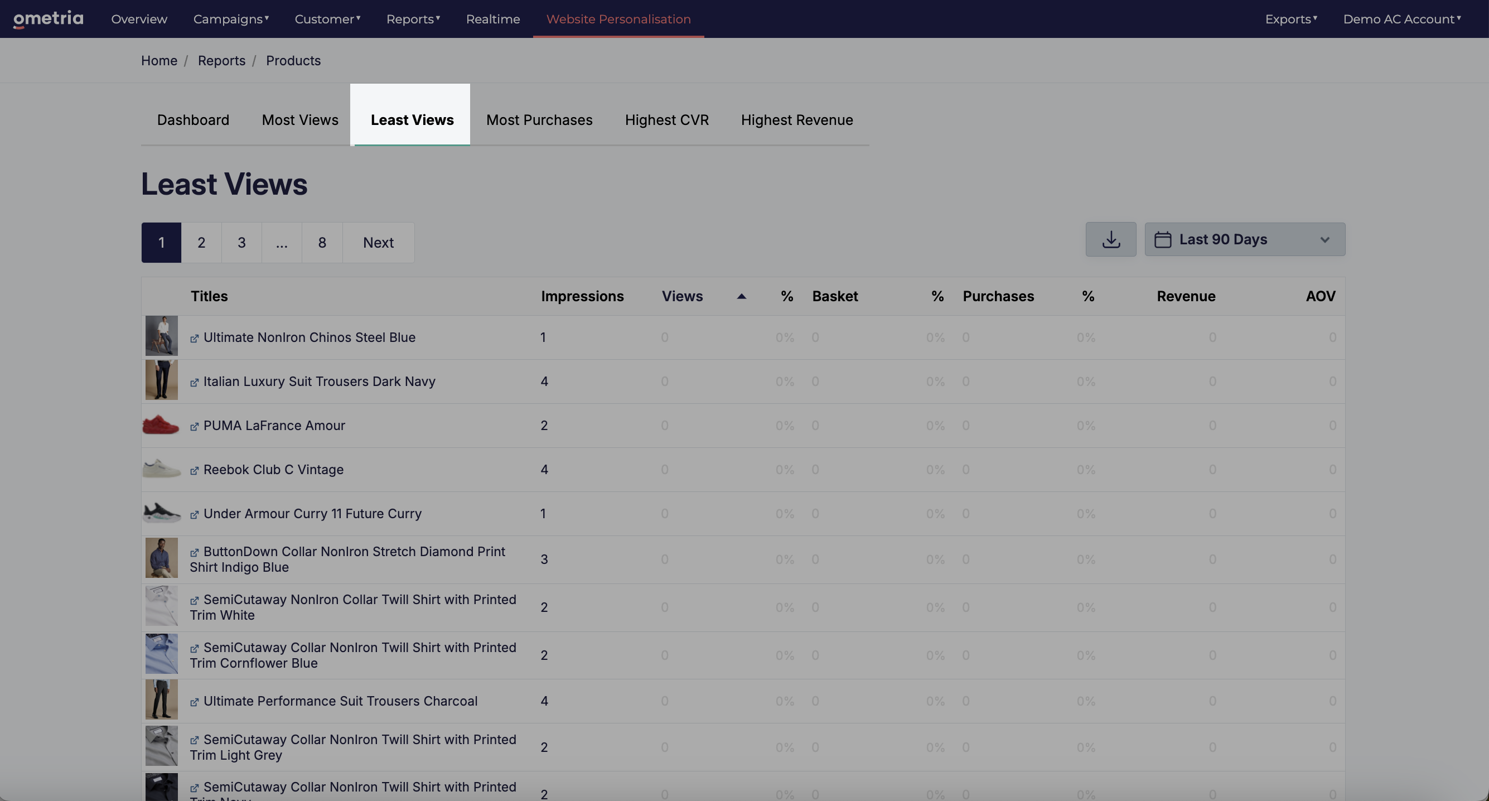Select the Least Views tab
This screenshot has height=801, width=1489.
pyautogui.click(x=412, y=120)
